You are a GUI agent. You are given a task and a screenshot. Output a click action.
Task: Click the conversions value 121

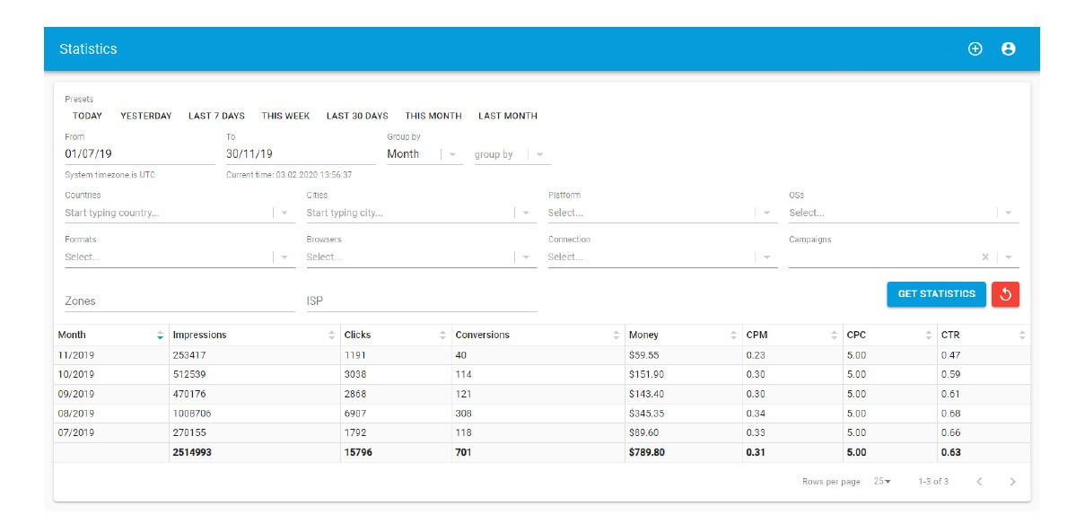463,394
